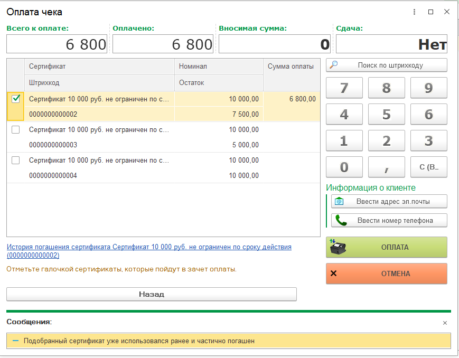The height and width of the screenshot is (358, 459).
Task: Open the three-dot window menu
Action: coord(414,12)
